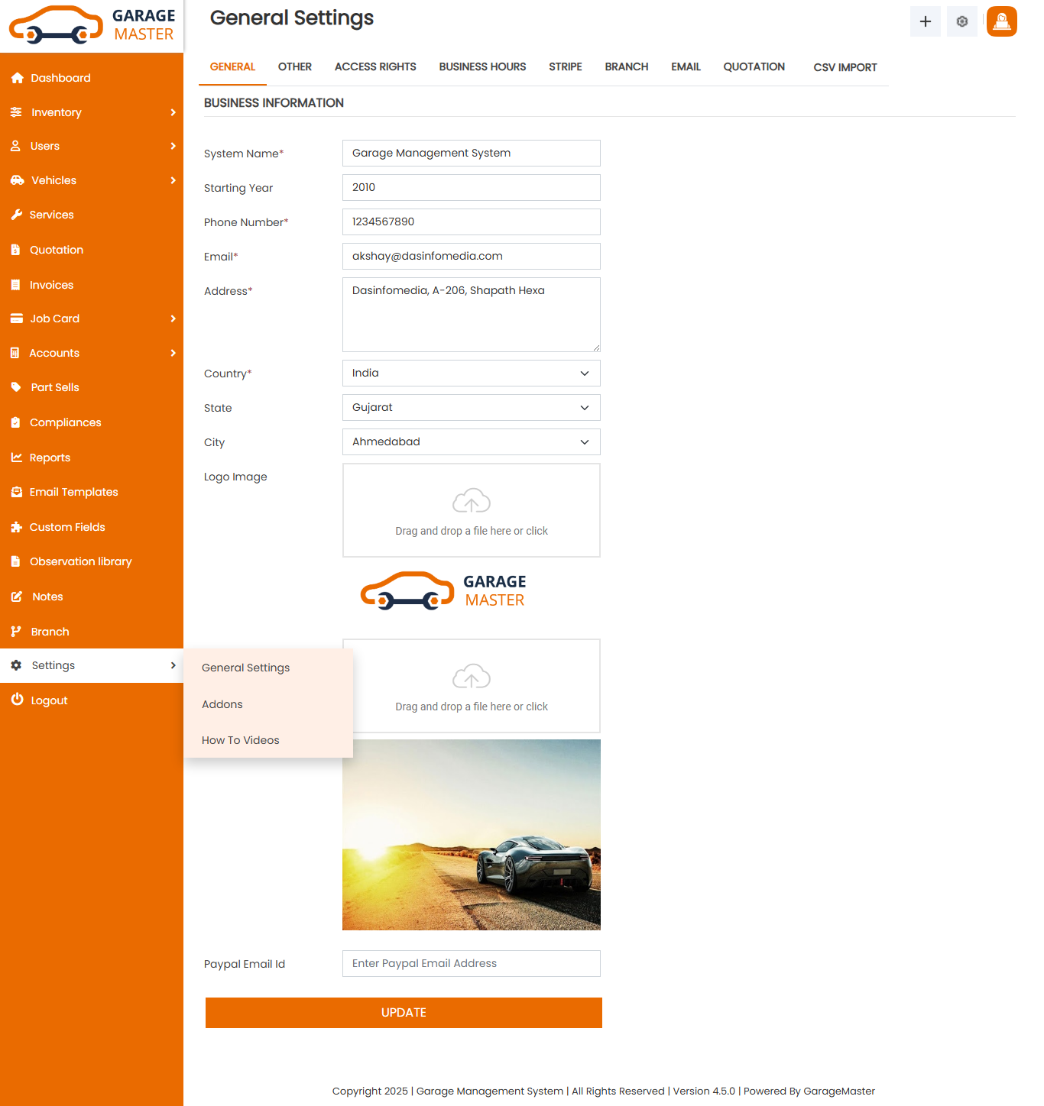The height and width of the screenshot is (1106, 1044).
Task: Open How To Videos link
Action: [x=240, y=739]
